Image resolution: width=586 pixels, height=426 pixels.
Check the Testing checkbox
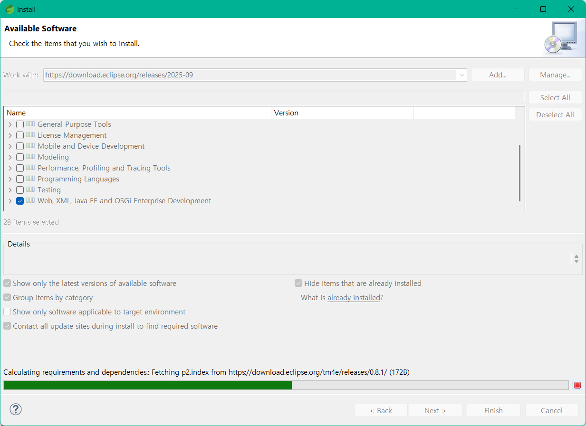(x=20, y=190)
